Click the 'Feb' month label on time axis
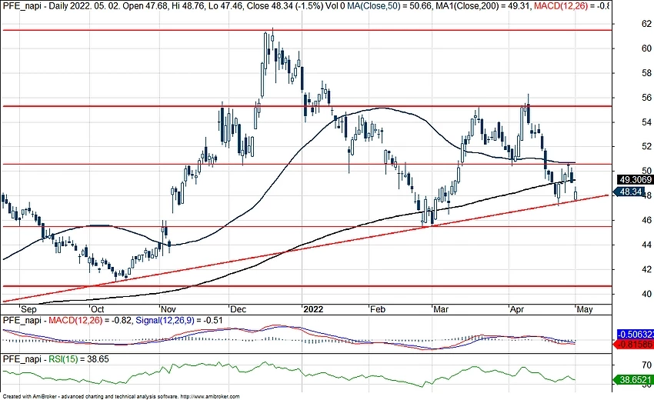 click(x=378, y=309)
